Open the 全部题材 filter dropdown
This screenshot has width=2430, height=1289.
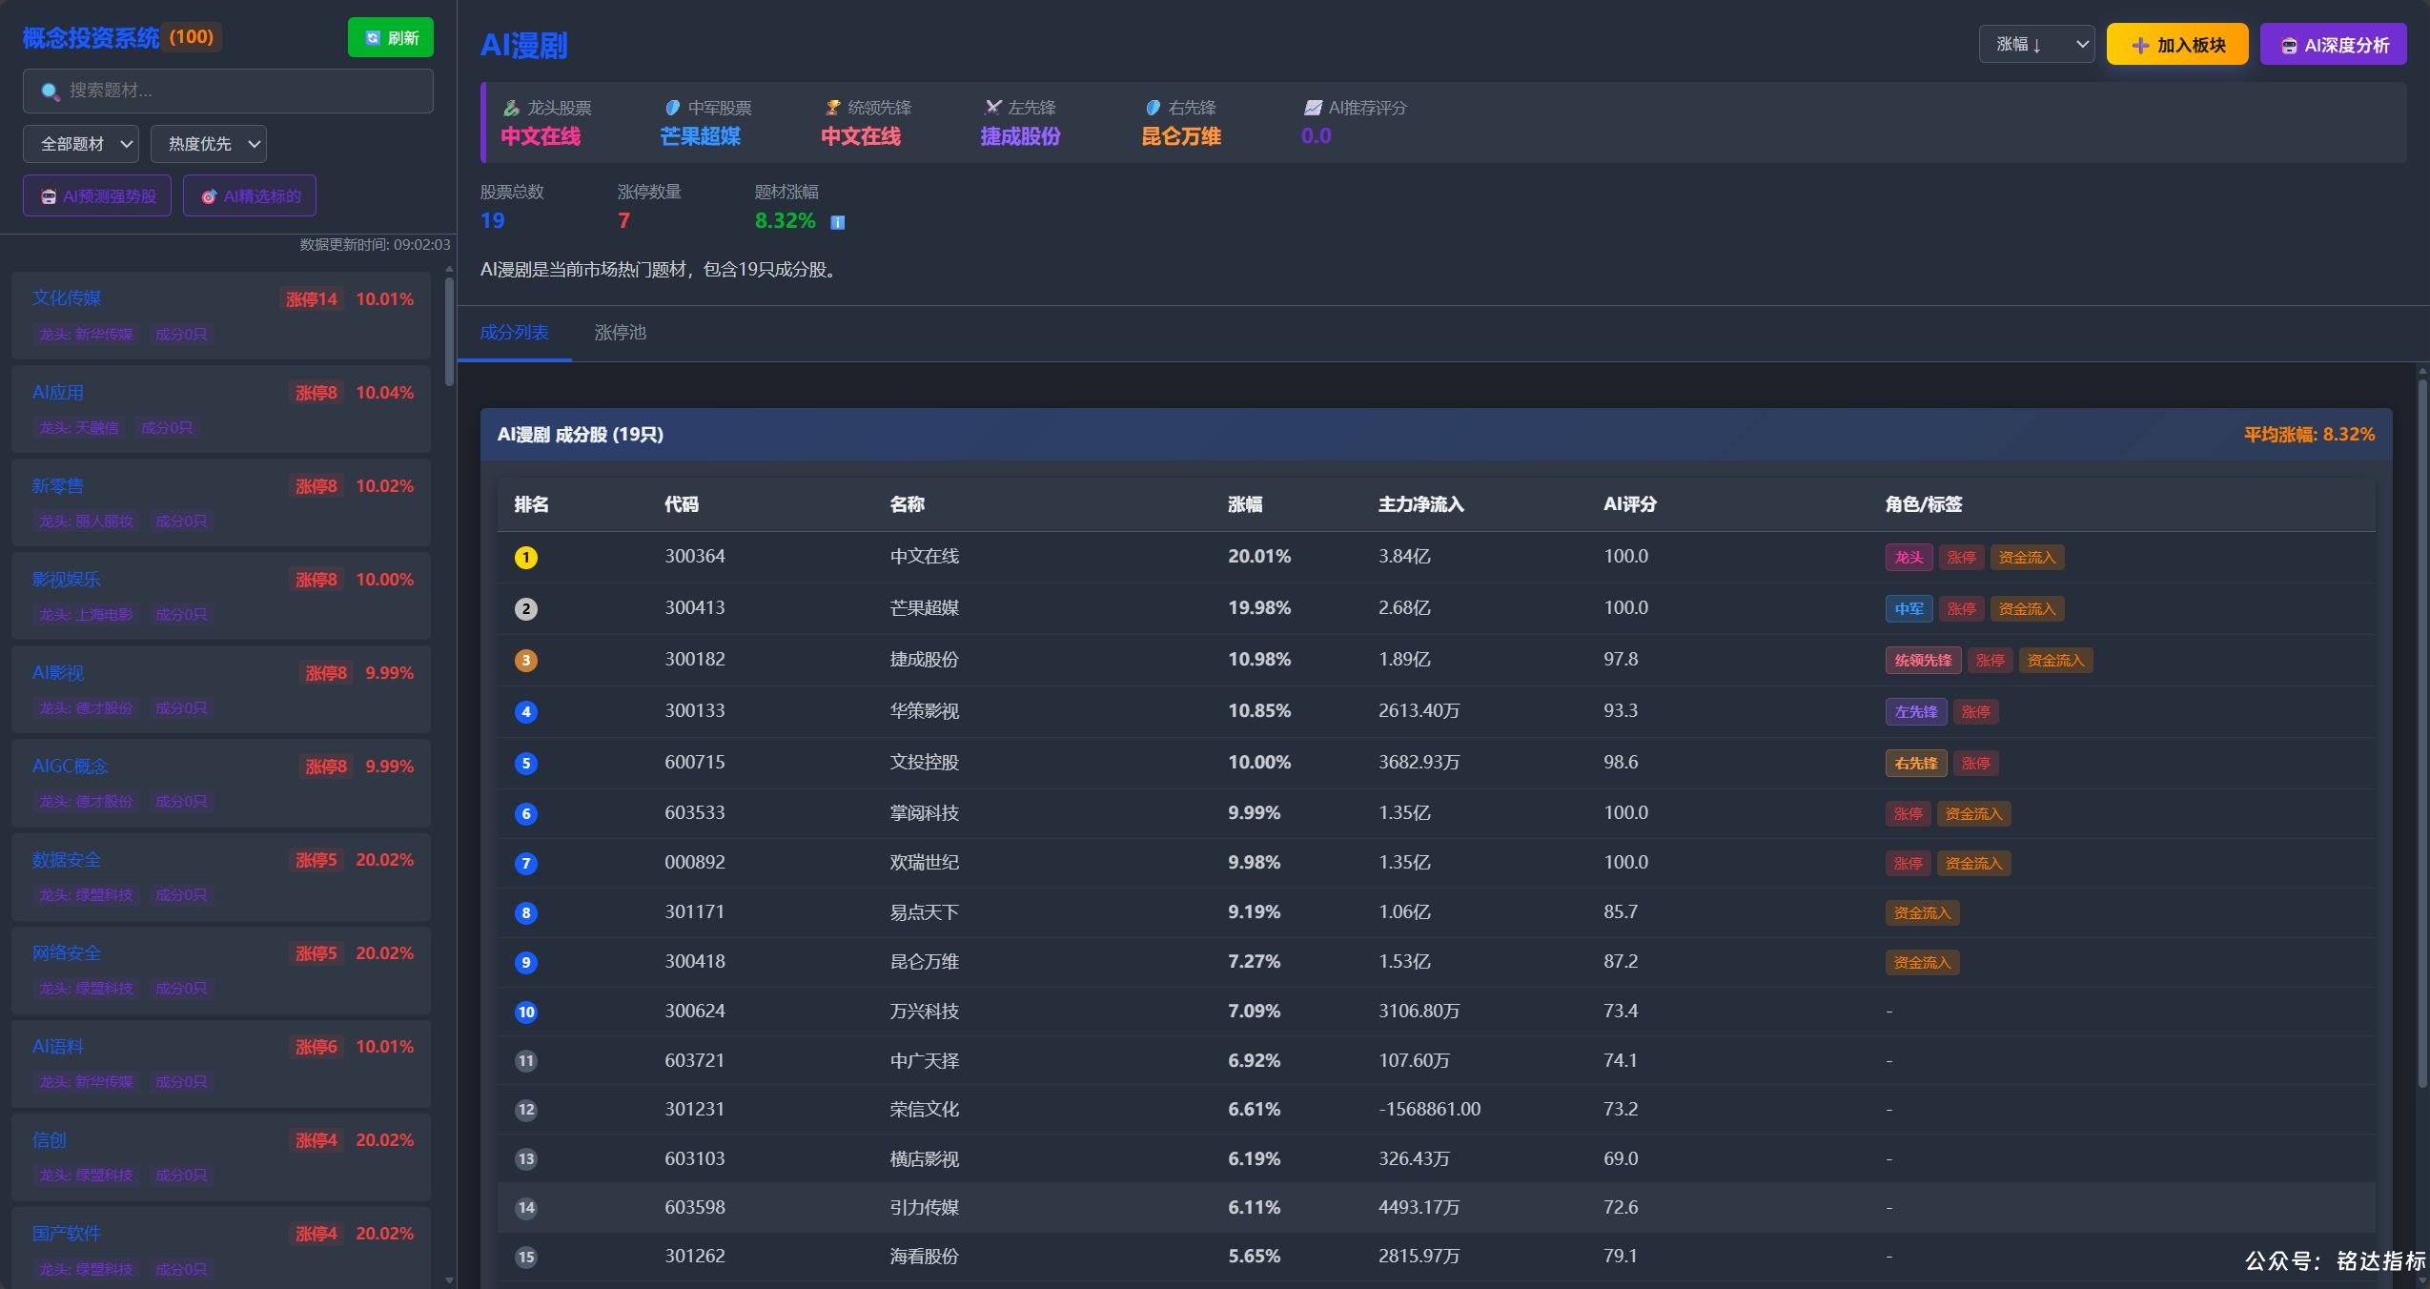pyautogui.click(x=81, y=144)
